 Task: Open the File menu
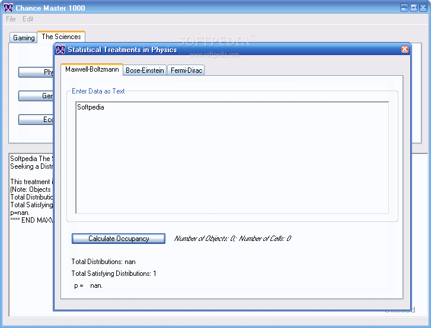point(11,19)
